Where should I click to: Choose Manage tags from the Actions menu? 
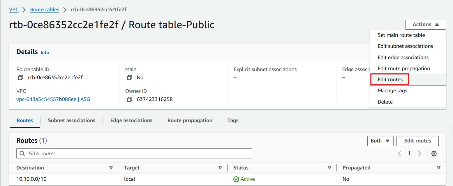[392, 90]
